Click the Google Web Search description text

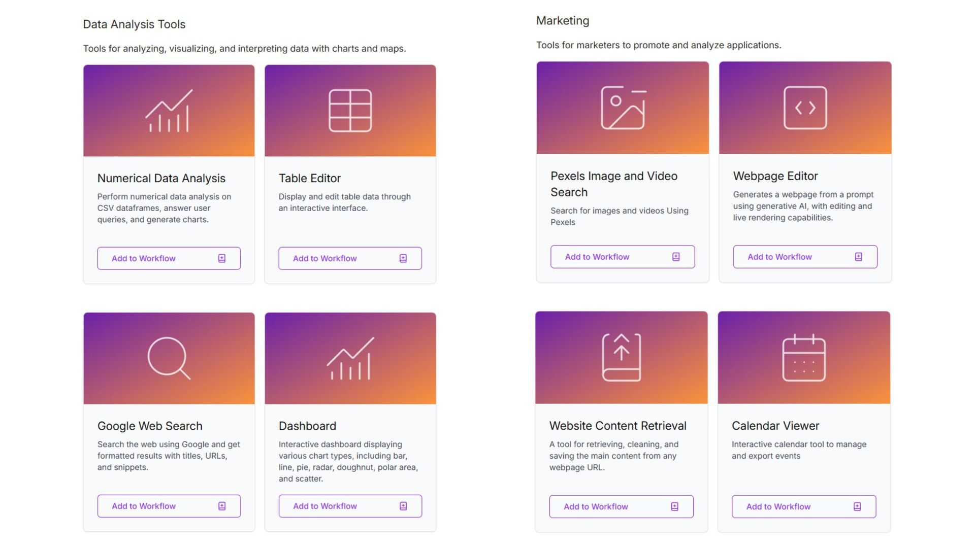pyautogui.click(x=169, y=456)
